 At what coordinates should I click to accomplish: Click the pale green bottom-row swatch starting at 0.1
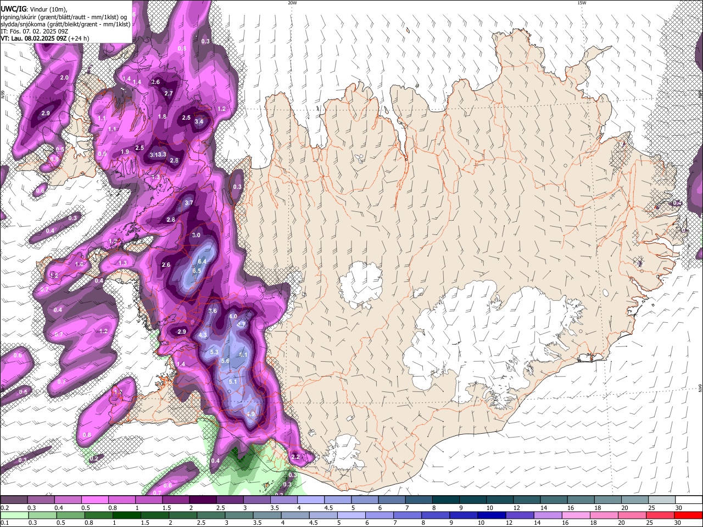click(x=14, y=515)
